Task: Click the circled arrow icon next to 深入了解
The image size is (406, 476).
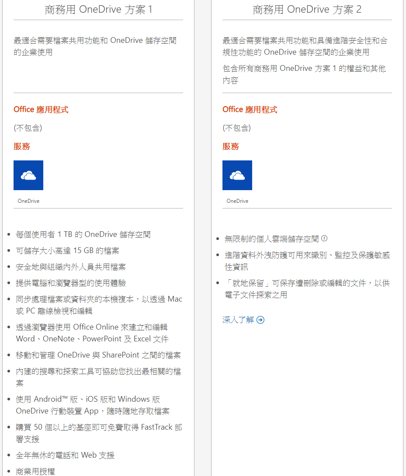Action: 260,320
